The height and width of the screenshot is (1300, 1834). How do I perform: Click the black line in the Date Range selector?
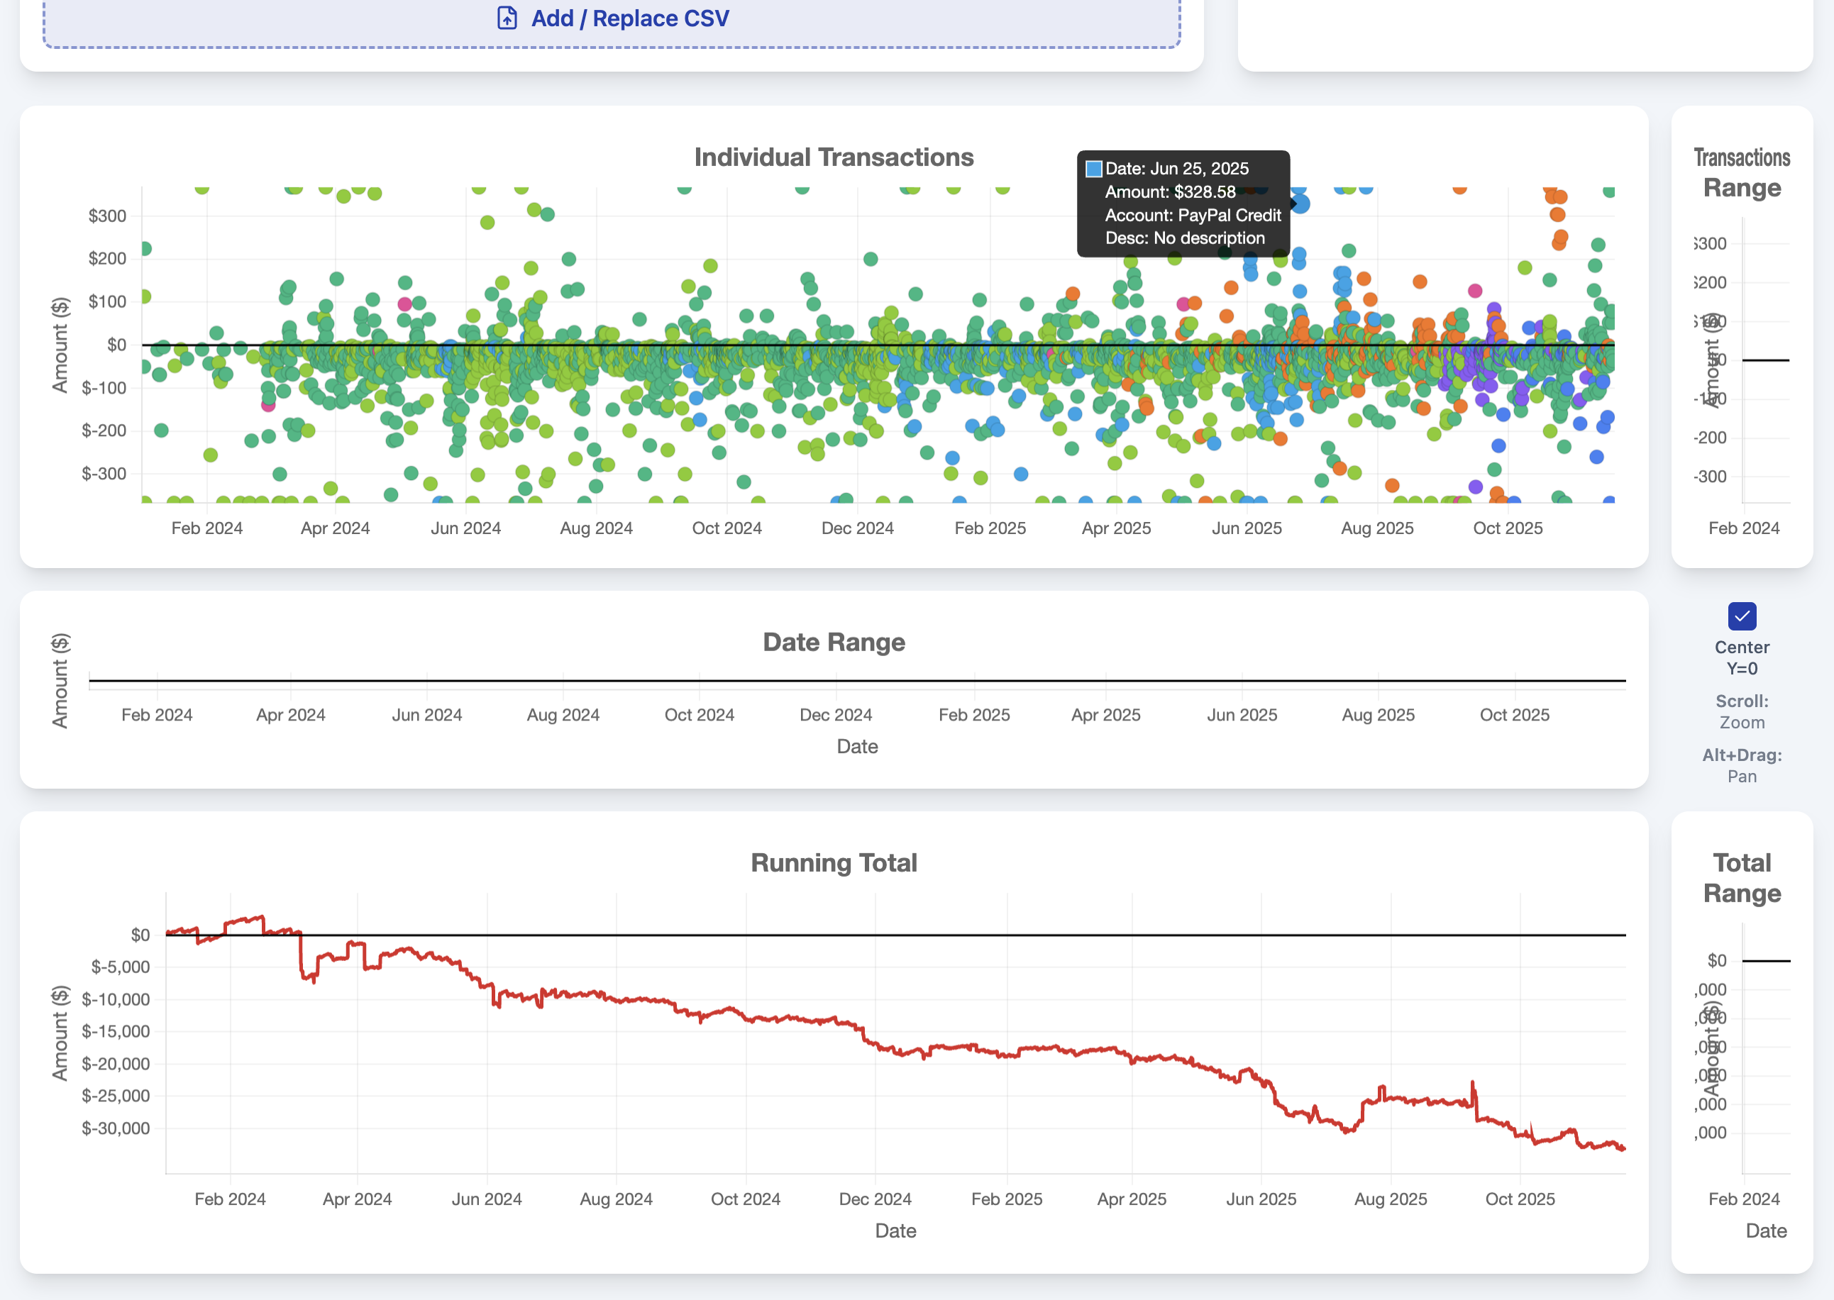point(857,682)
